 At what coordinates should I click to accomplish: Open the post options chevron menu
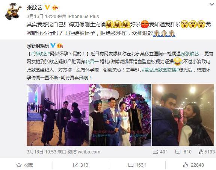[x=212, y=5]
